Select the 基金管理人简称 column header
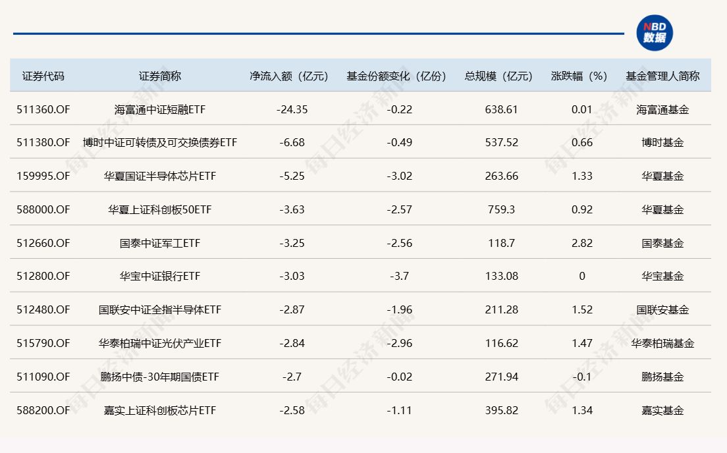Screen dimensions: 727x453 [662, 76]
